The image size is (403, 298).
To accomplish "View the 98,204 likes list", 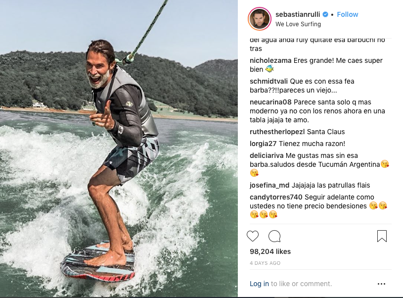I will click(270, 251).
